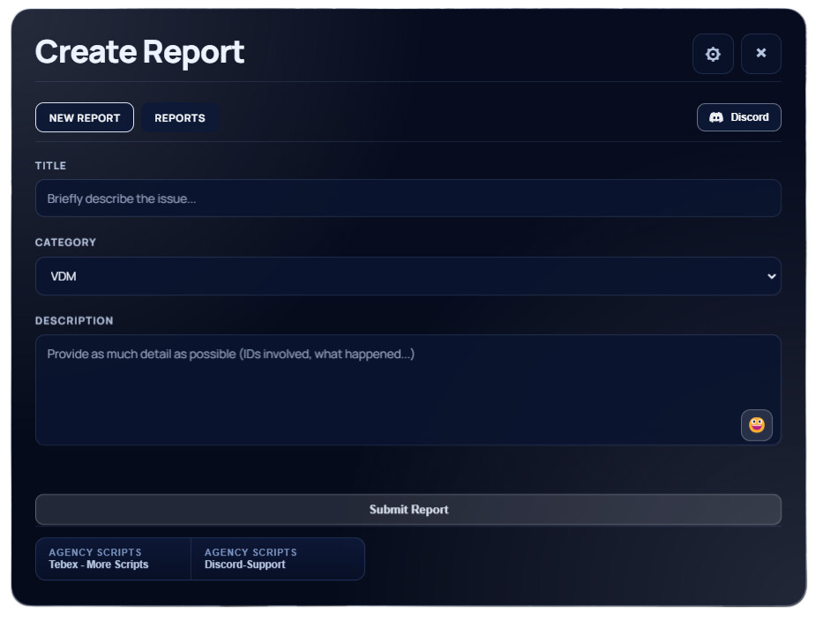Viewport: 816px width, 628px height.
Task: Click the Discord logo icon
Action: pos(716,117)
